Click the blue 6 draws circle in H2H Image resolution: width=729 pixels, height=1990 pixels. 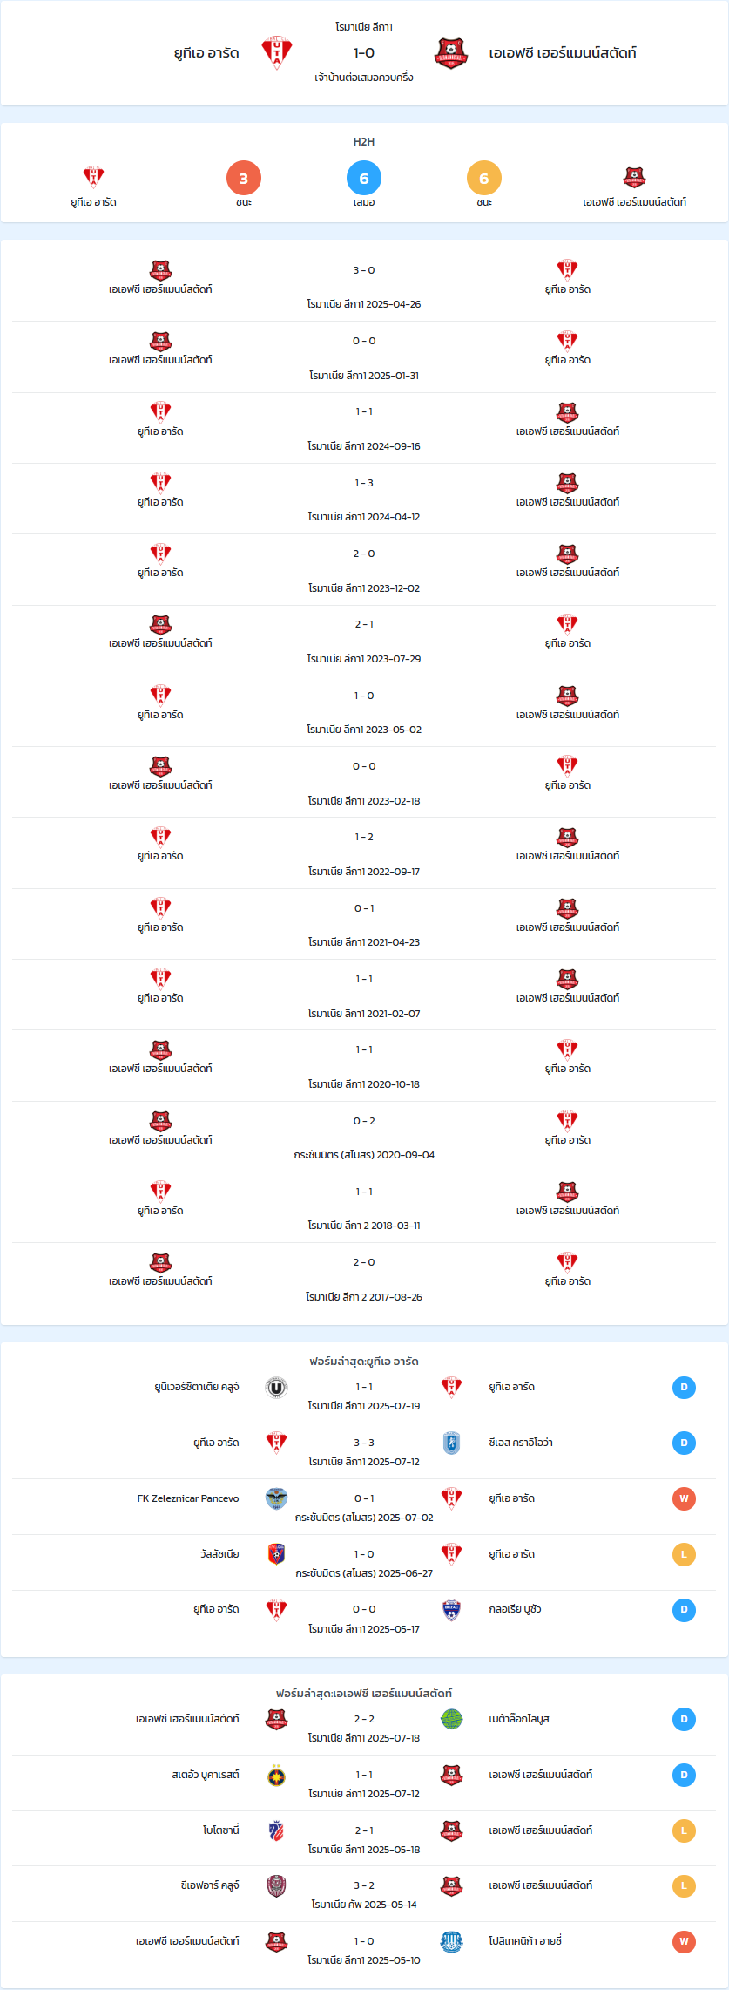coord(364,178)
